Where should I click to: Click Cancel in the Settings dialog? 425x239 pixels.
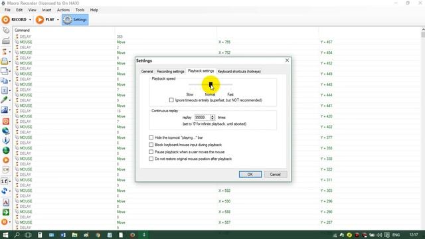[x=275, y=174]
